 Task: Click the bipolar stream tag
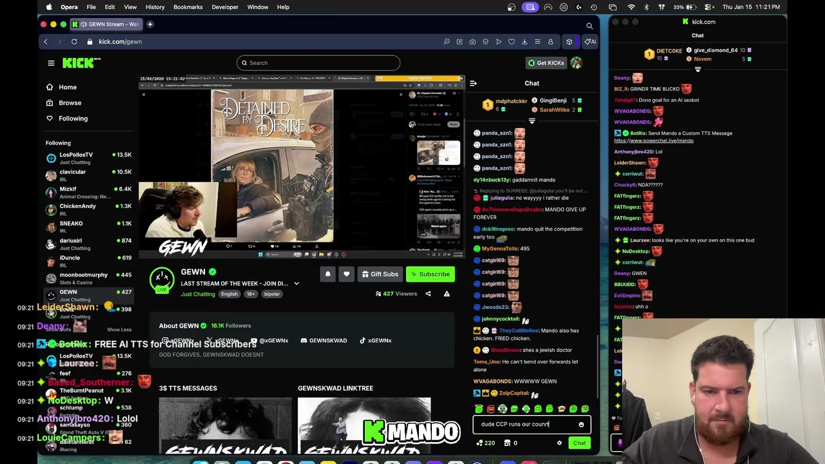pyautogui.click(x=272, y=294)
